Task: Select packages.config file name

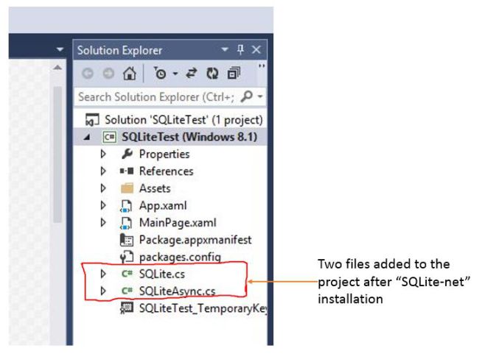Action: click(x=180, y=258)
